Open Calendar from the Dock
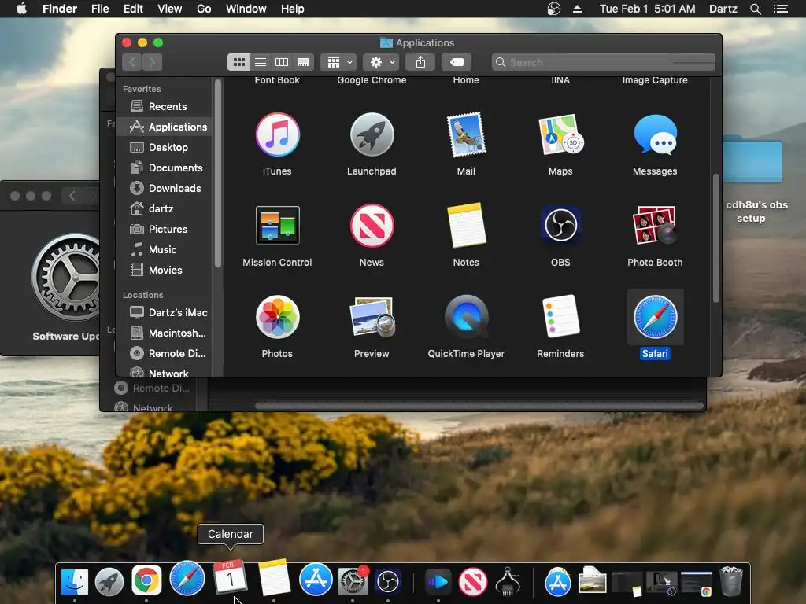The height and width of the screenshot is (604, 806). pyautogui.click(x=230, y=577)
